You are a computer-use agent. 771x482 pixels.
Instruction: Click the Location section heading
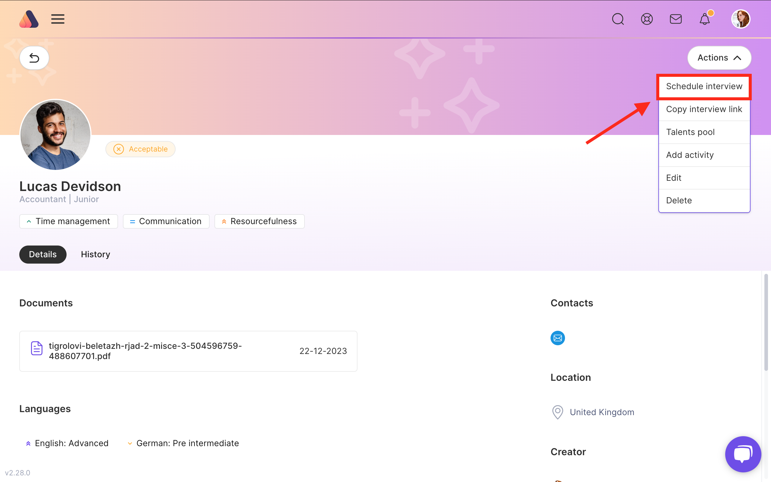coord(571,377)
